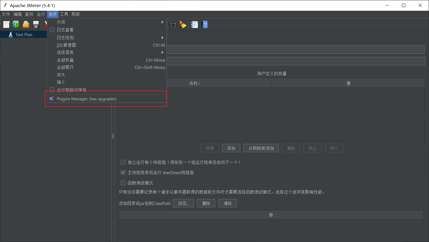Open the 编辑 menu

point(18,14)
